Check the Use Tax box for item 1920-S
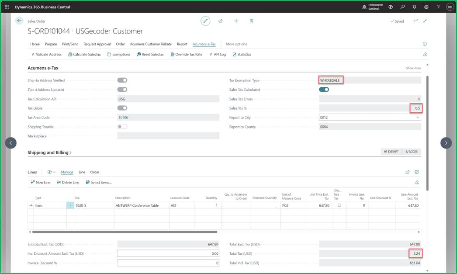Image resolution: width=457 pixels, height=274 pixels. click(x=339, y=205)
